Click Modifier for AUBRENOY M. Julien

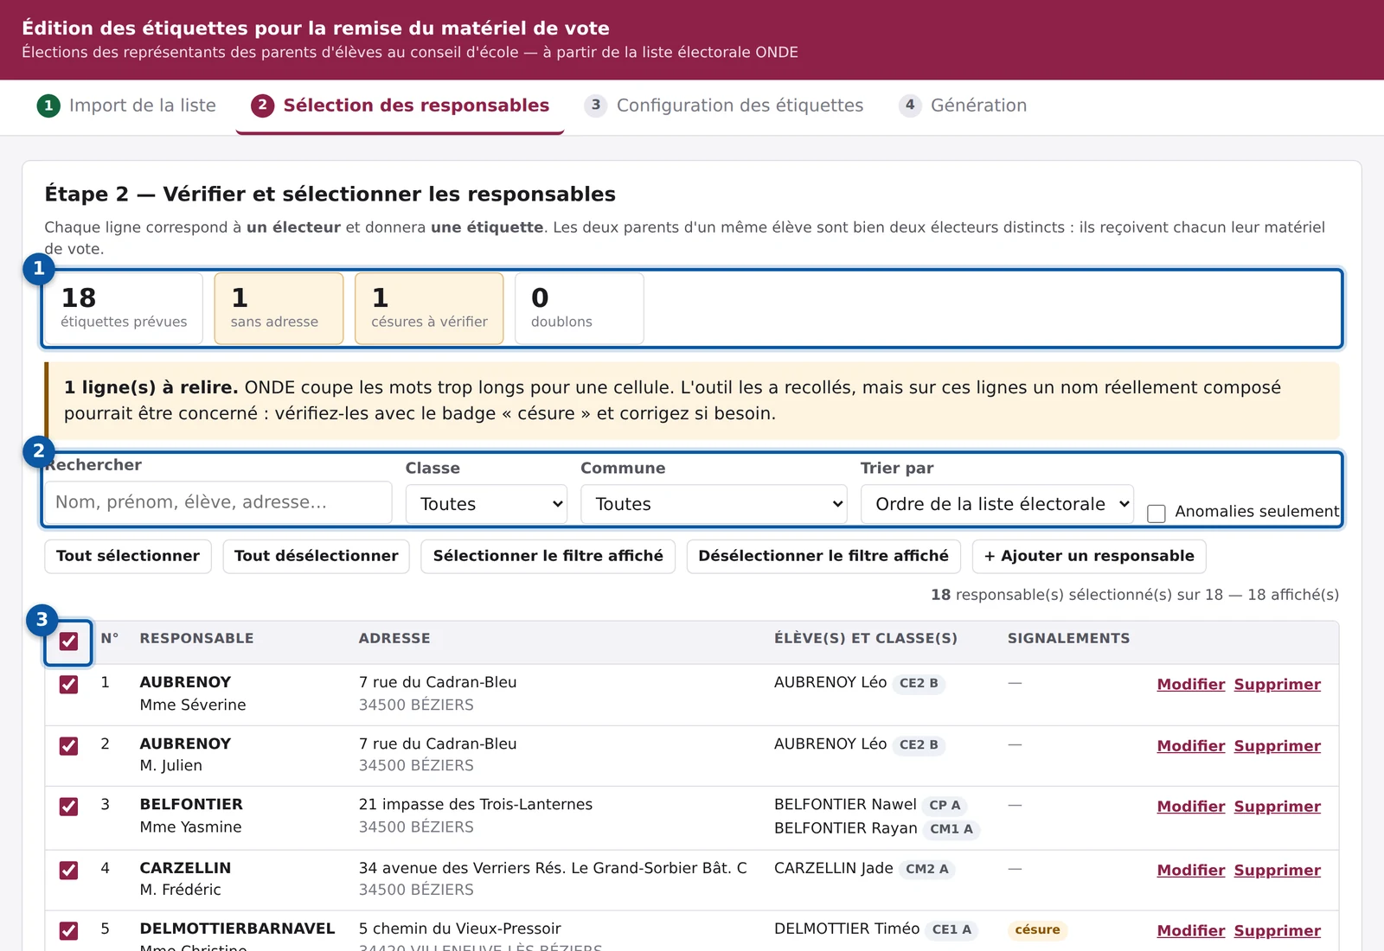point(1191,746)
